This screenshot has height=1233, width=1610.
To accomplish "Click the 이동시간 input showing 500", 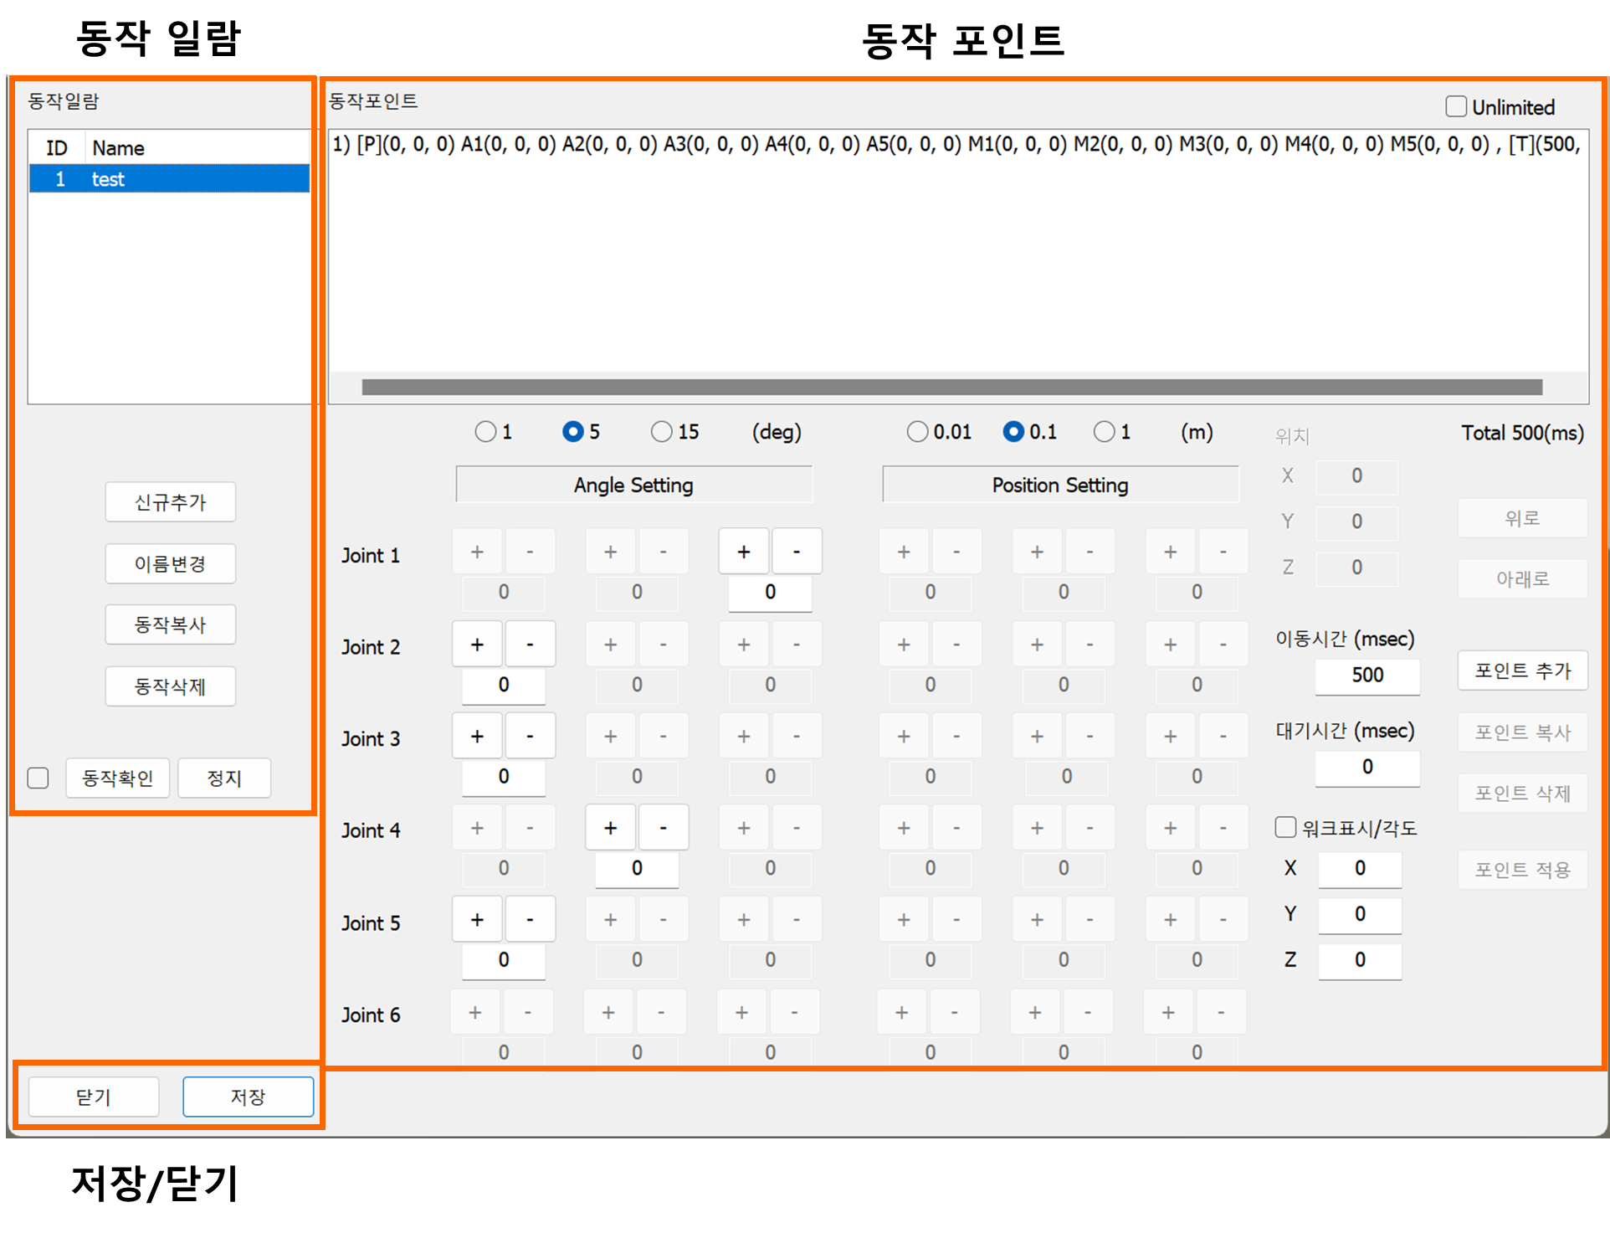I will pos(1366,676).
